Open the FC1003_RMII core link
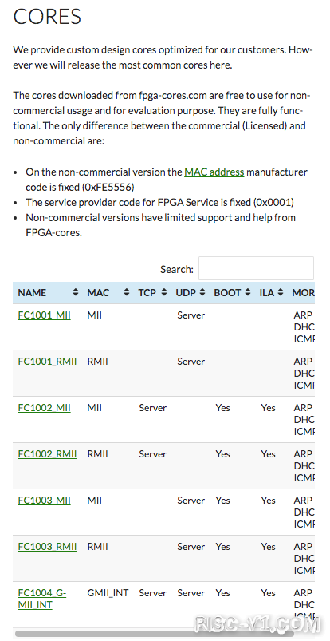 tap(47, 547)
